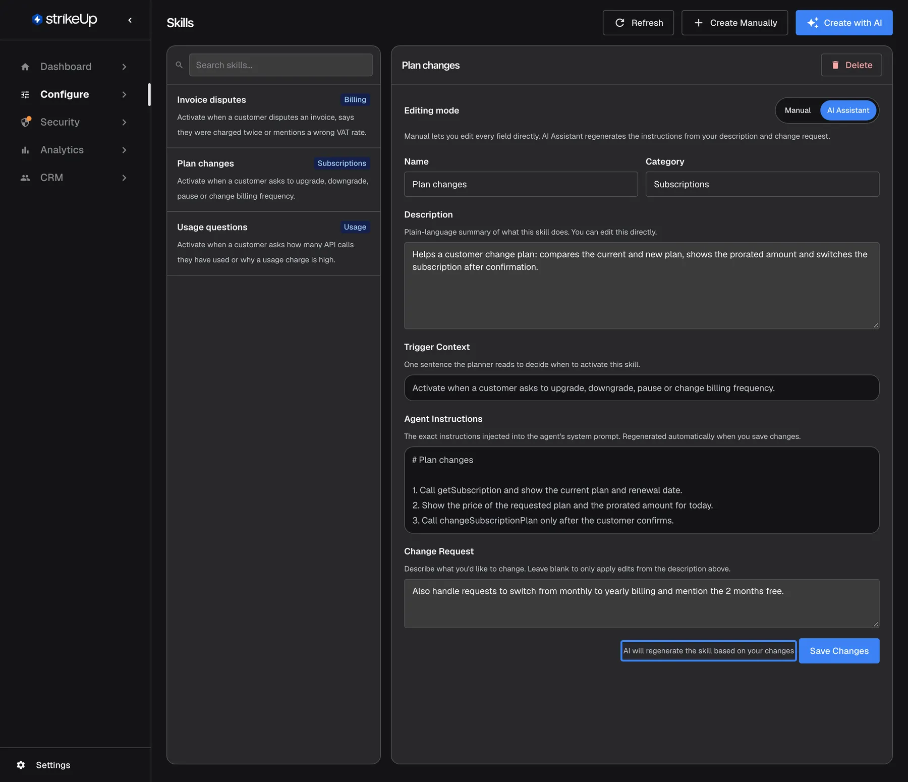
Task: Click into the Description text area
Action: (642, 286)
